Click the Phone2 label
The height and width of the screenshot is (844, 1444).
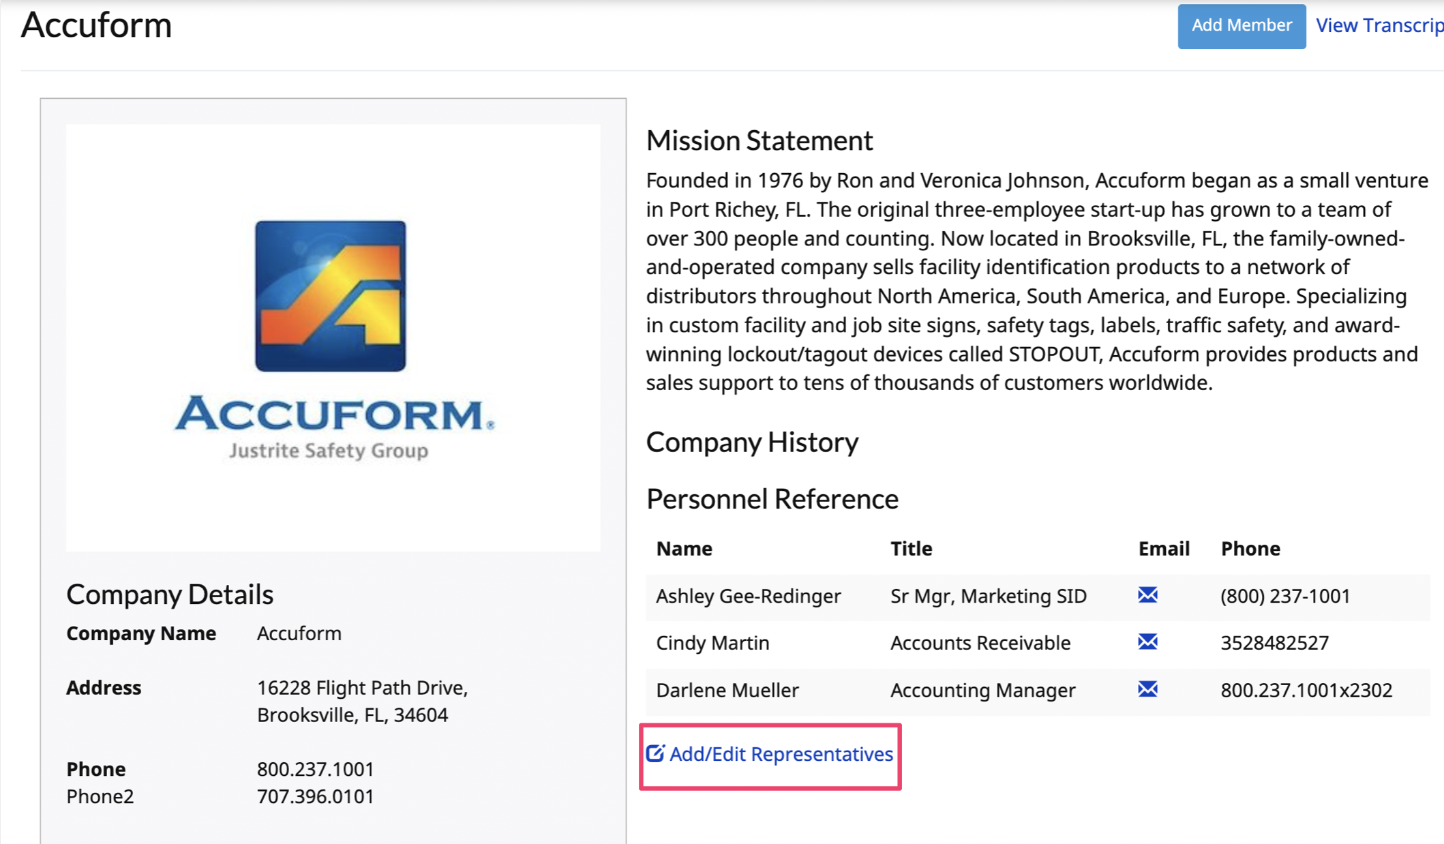coord(100,796)
